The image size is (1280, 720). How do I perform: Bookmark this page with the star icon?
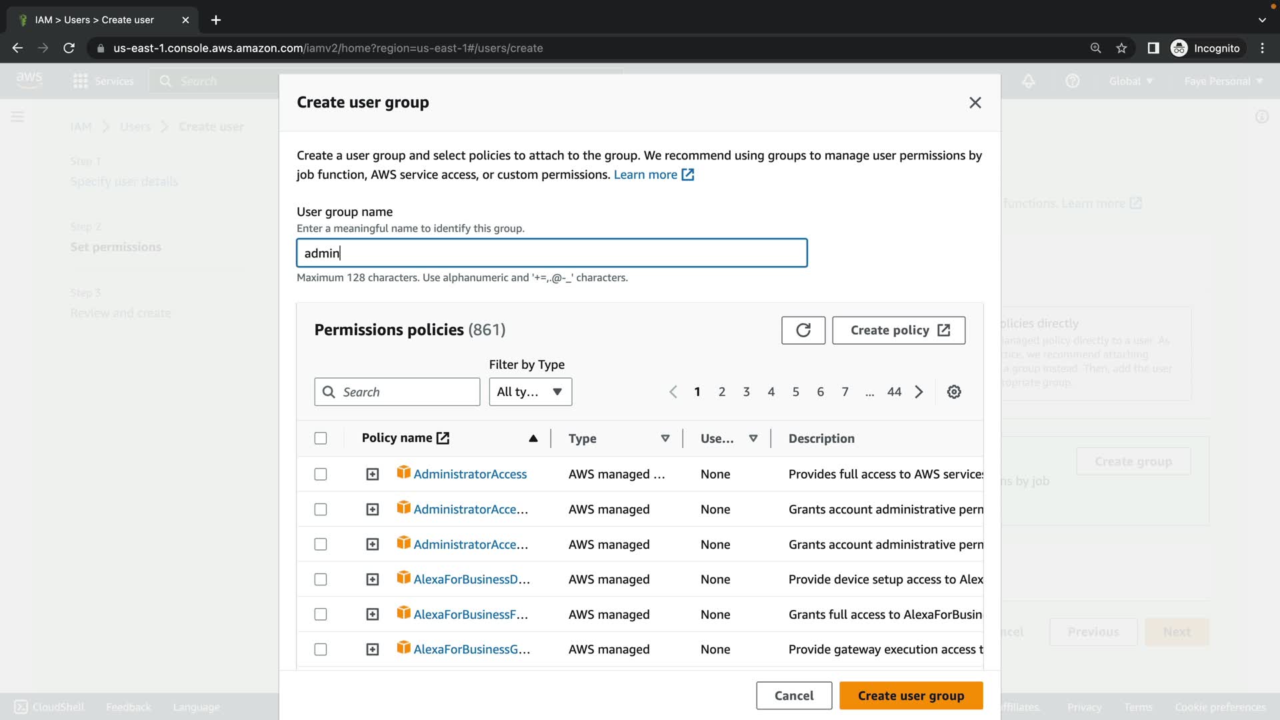coord(1121,48)
